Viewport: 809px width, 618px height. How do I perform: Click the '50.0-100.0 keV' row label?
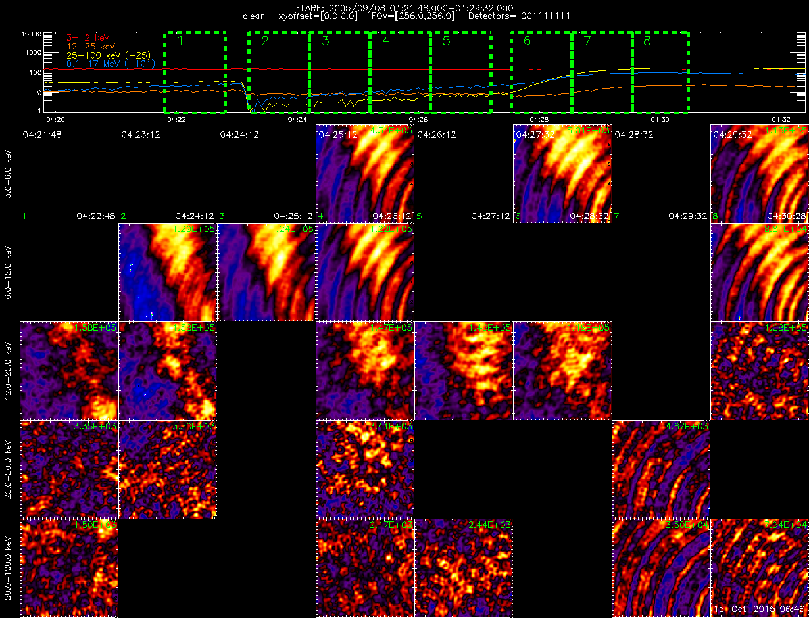(x=7, y=568)
